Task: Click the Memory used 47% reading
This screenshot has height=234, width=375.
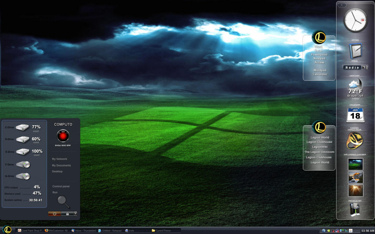Action: point(37,193)
